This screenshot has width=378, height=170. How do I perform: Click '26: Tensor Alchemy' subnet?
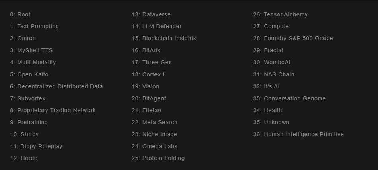point(280,14)
